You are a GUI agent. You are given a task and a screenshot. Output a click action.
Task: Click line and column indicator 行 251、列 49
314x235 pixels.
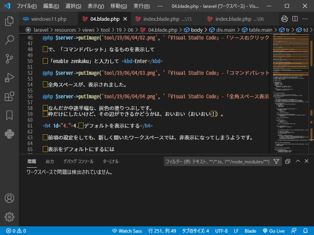tap(162, 231)
